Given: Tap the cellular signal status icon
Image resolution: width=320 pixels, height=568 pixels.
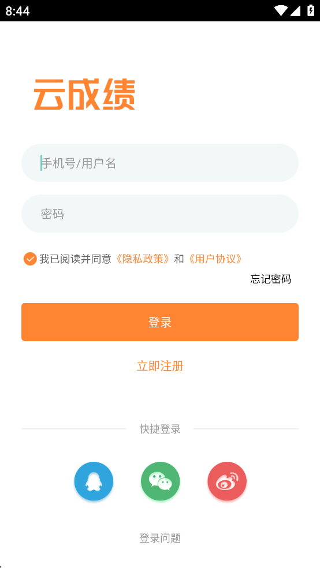Looking at the screenshot, I should [x=295, y=10].
